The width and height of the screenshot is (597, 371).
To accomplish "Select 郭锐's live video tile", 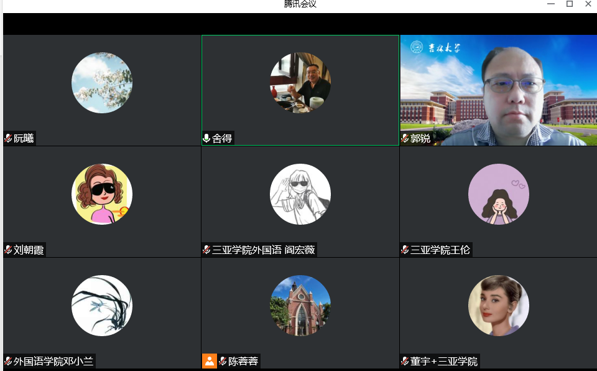I will (x=498, y=90).
